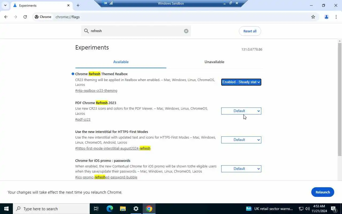Launch Microsoft Edge from the taskbar
The width and height of the screenshot is (342, 214).
point(110,209)
